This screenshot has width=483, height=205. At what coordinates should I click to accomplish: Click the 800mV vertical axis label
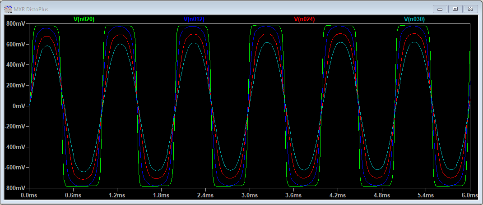[x=16, y=24]
